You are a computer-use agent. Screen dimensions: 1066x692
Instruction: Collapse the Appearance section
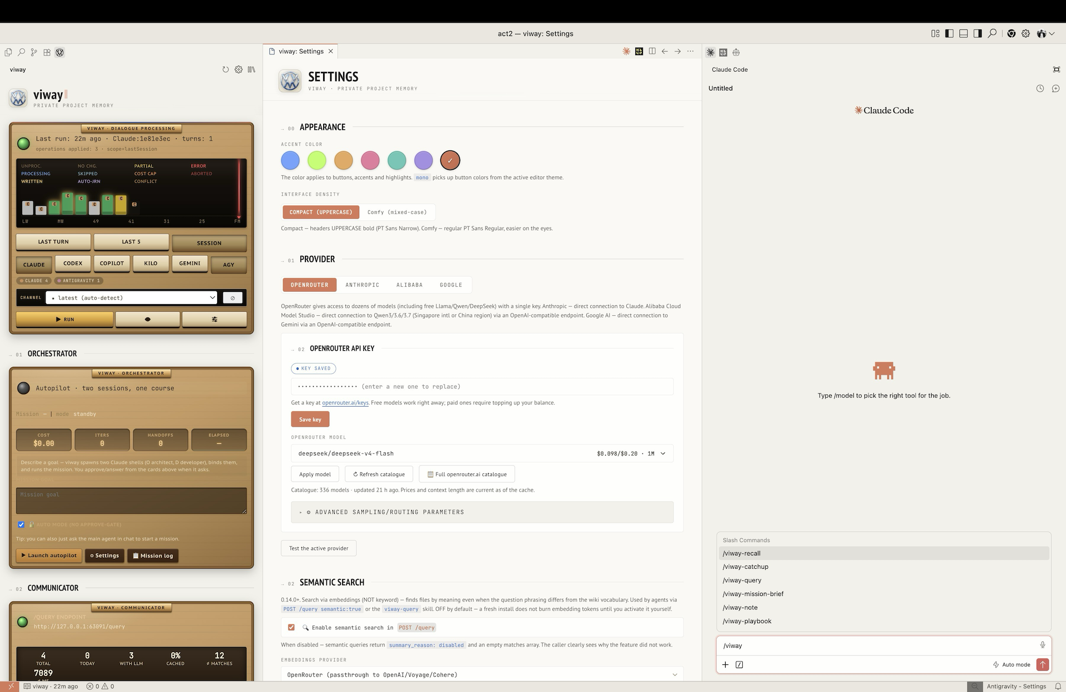click(322, 127)
